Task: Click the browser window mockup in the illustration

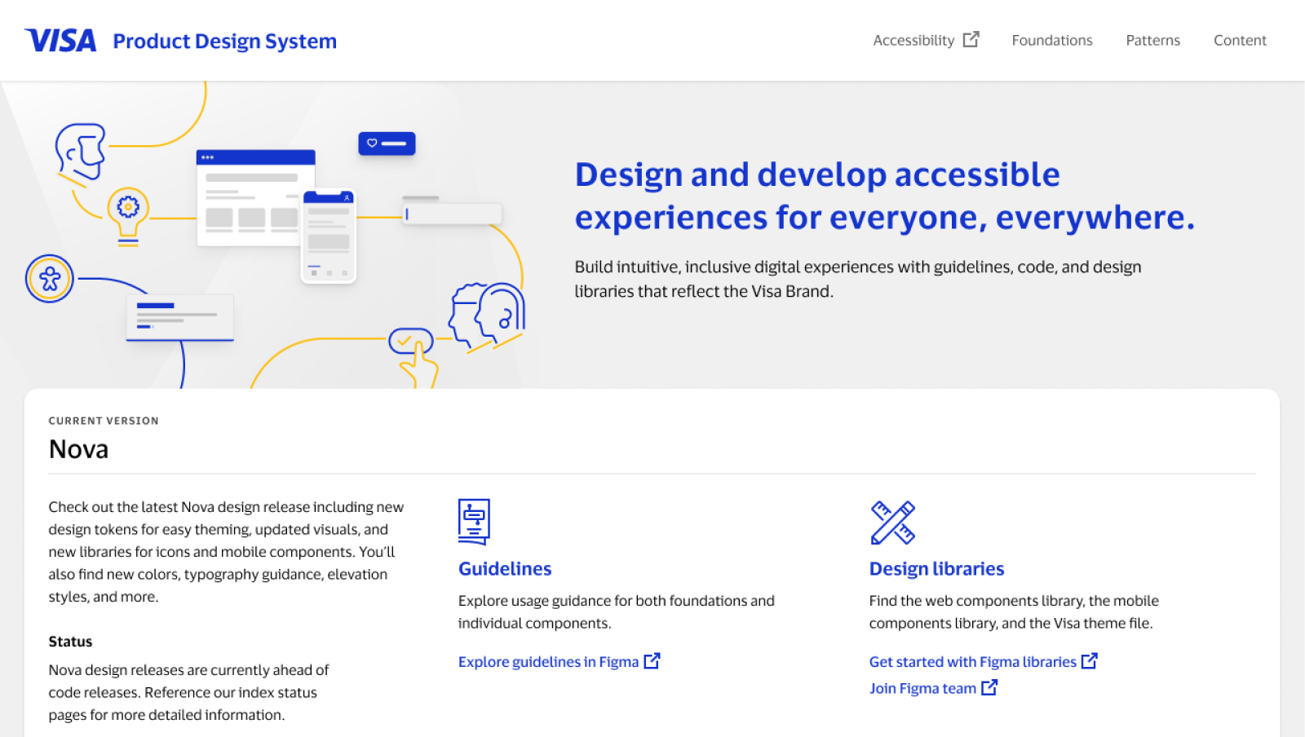Action: pyautogui.click(x=255, y=197)
